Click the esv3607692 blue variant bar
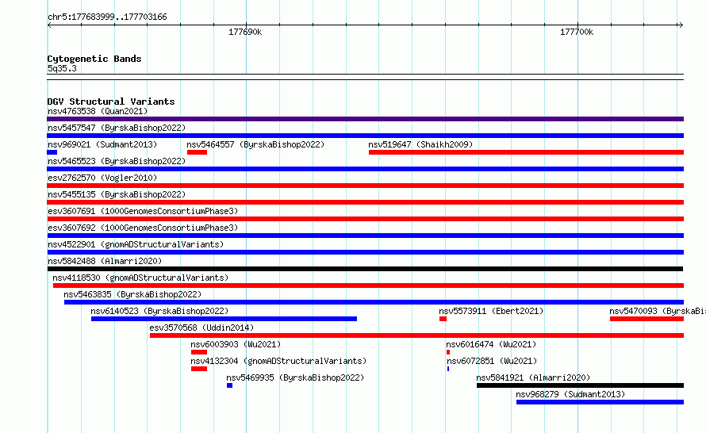706x433 pixels. [365, 236]
